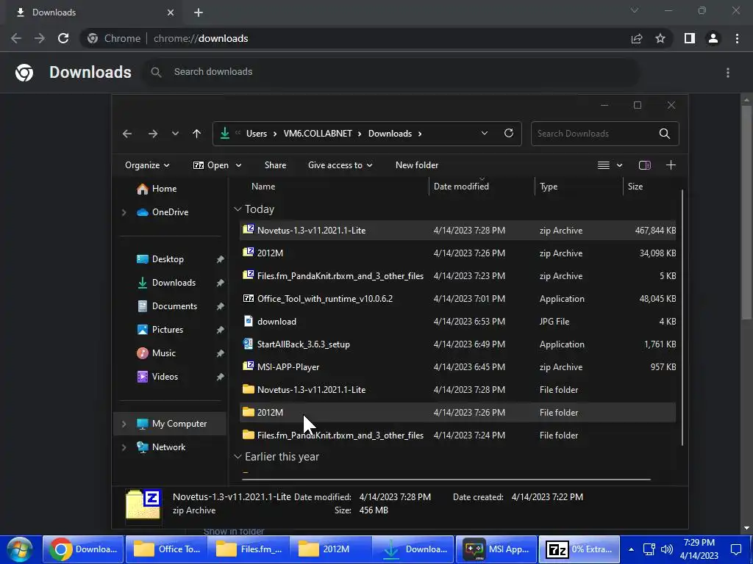Bookmark this page with the star
The image size is (753, 564).
tap(660, 38)
